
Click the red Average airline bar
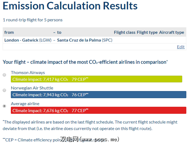pos(98,110)
